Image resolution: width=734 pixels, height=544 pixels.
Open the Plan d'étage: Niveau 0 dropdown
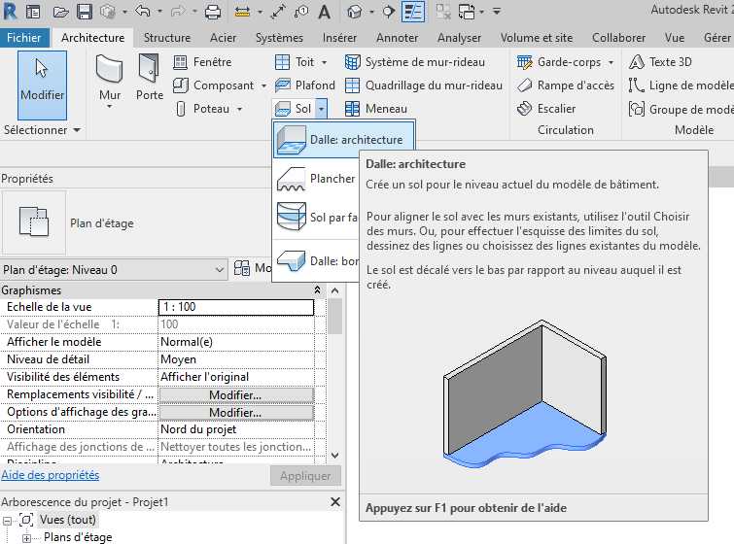[114, 270]
